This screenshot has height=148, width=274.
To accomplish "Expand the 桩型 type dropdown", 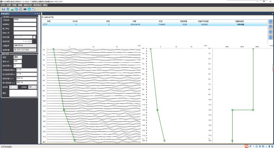I will pos(20,57).
